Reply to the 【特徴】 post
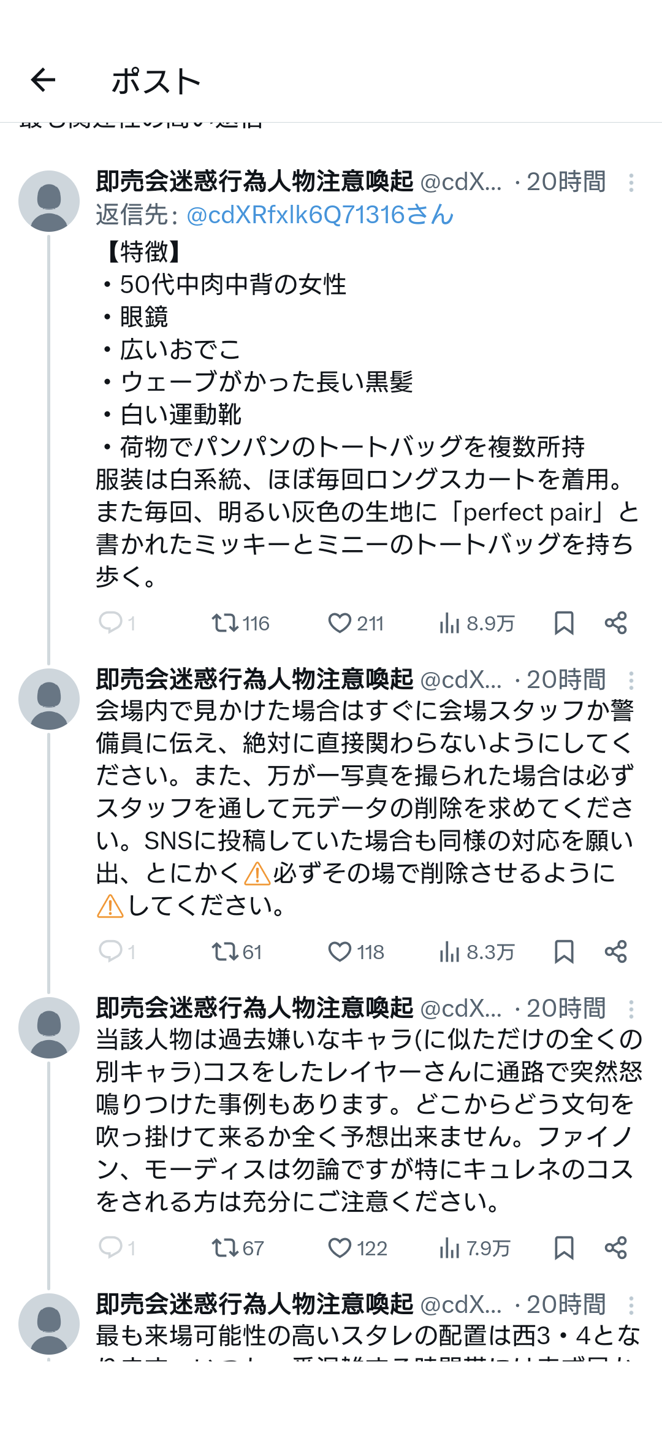The image size is (662, 1435). [111, 622]
